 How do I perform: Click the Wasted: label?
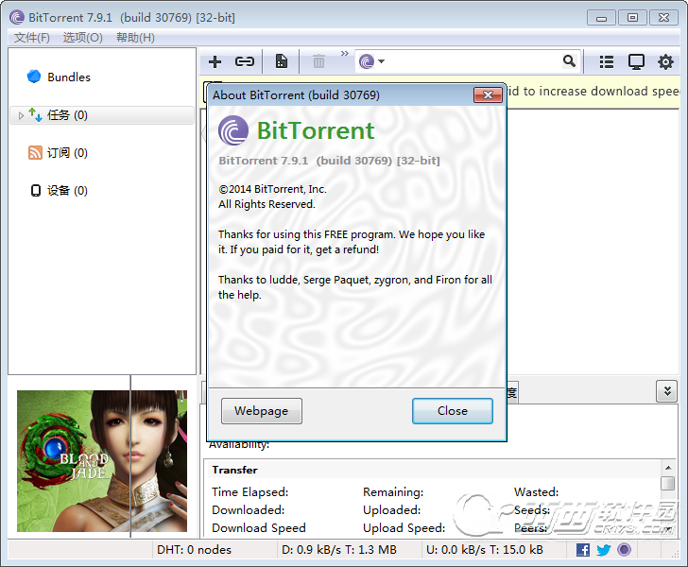536,492
